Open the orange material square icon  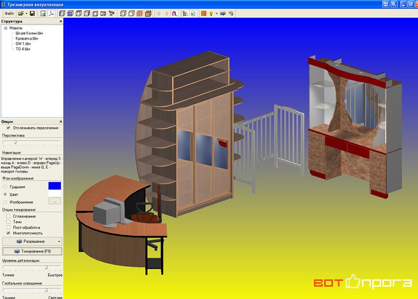(204, 13)
